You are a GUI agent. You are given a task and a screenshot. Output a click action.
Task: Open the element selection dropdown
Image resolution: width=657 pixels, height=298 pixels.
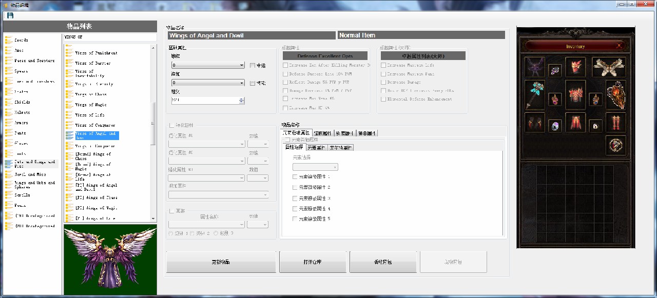coord(315,167)
